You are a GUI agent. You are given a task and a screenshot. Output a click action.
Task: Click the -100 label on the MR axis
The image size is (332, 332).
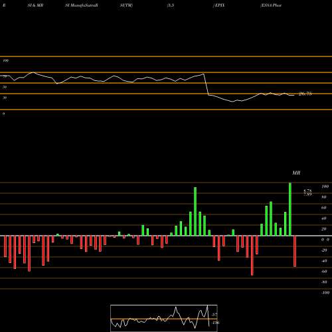tap(325, 293)
